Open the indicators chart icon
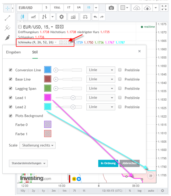This screenshot has width=171, height=196. 73,17
